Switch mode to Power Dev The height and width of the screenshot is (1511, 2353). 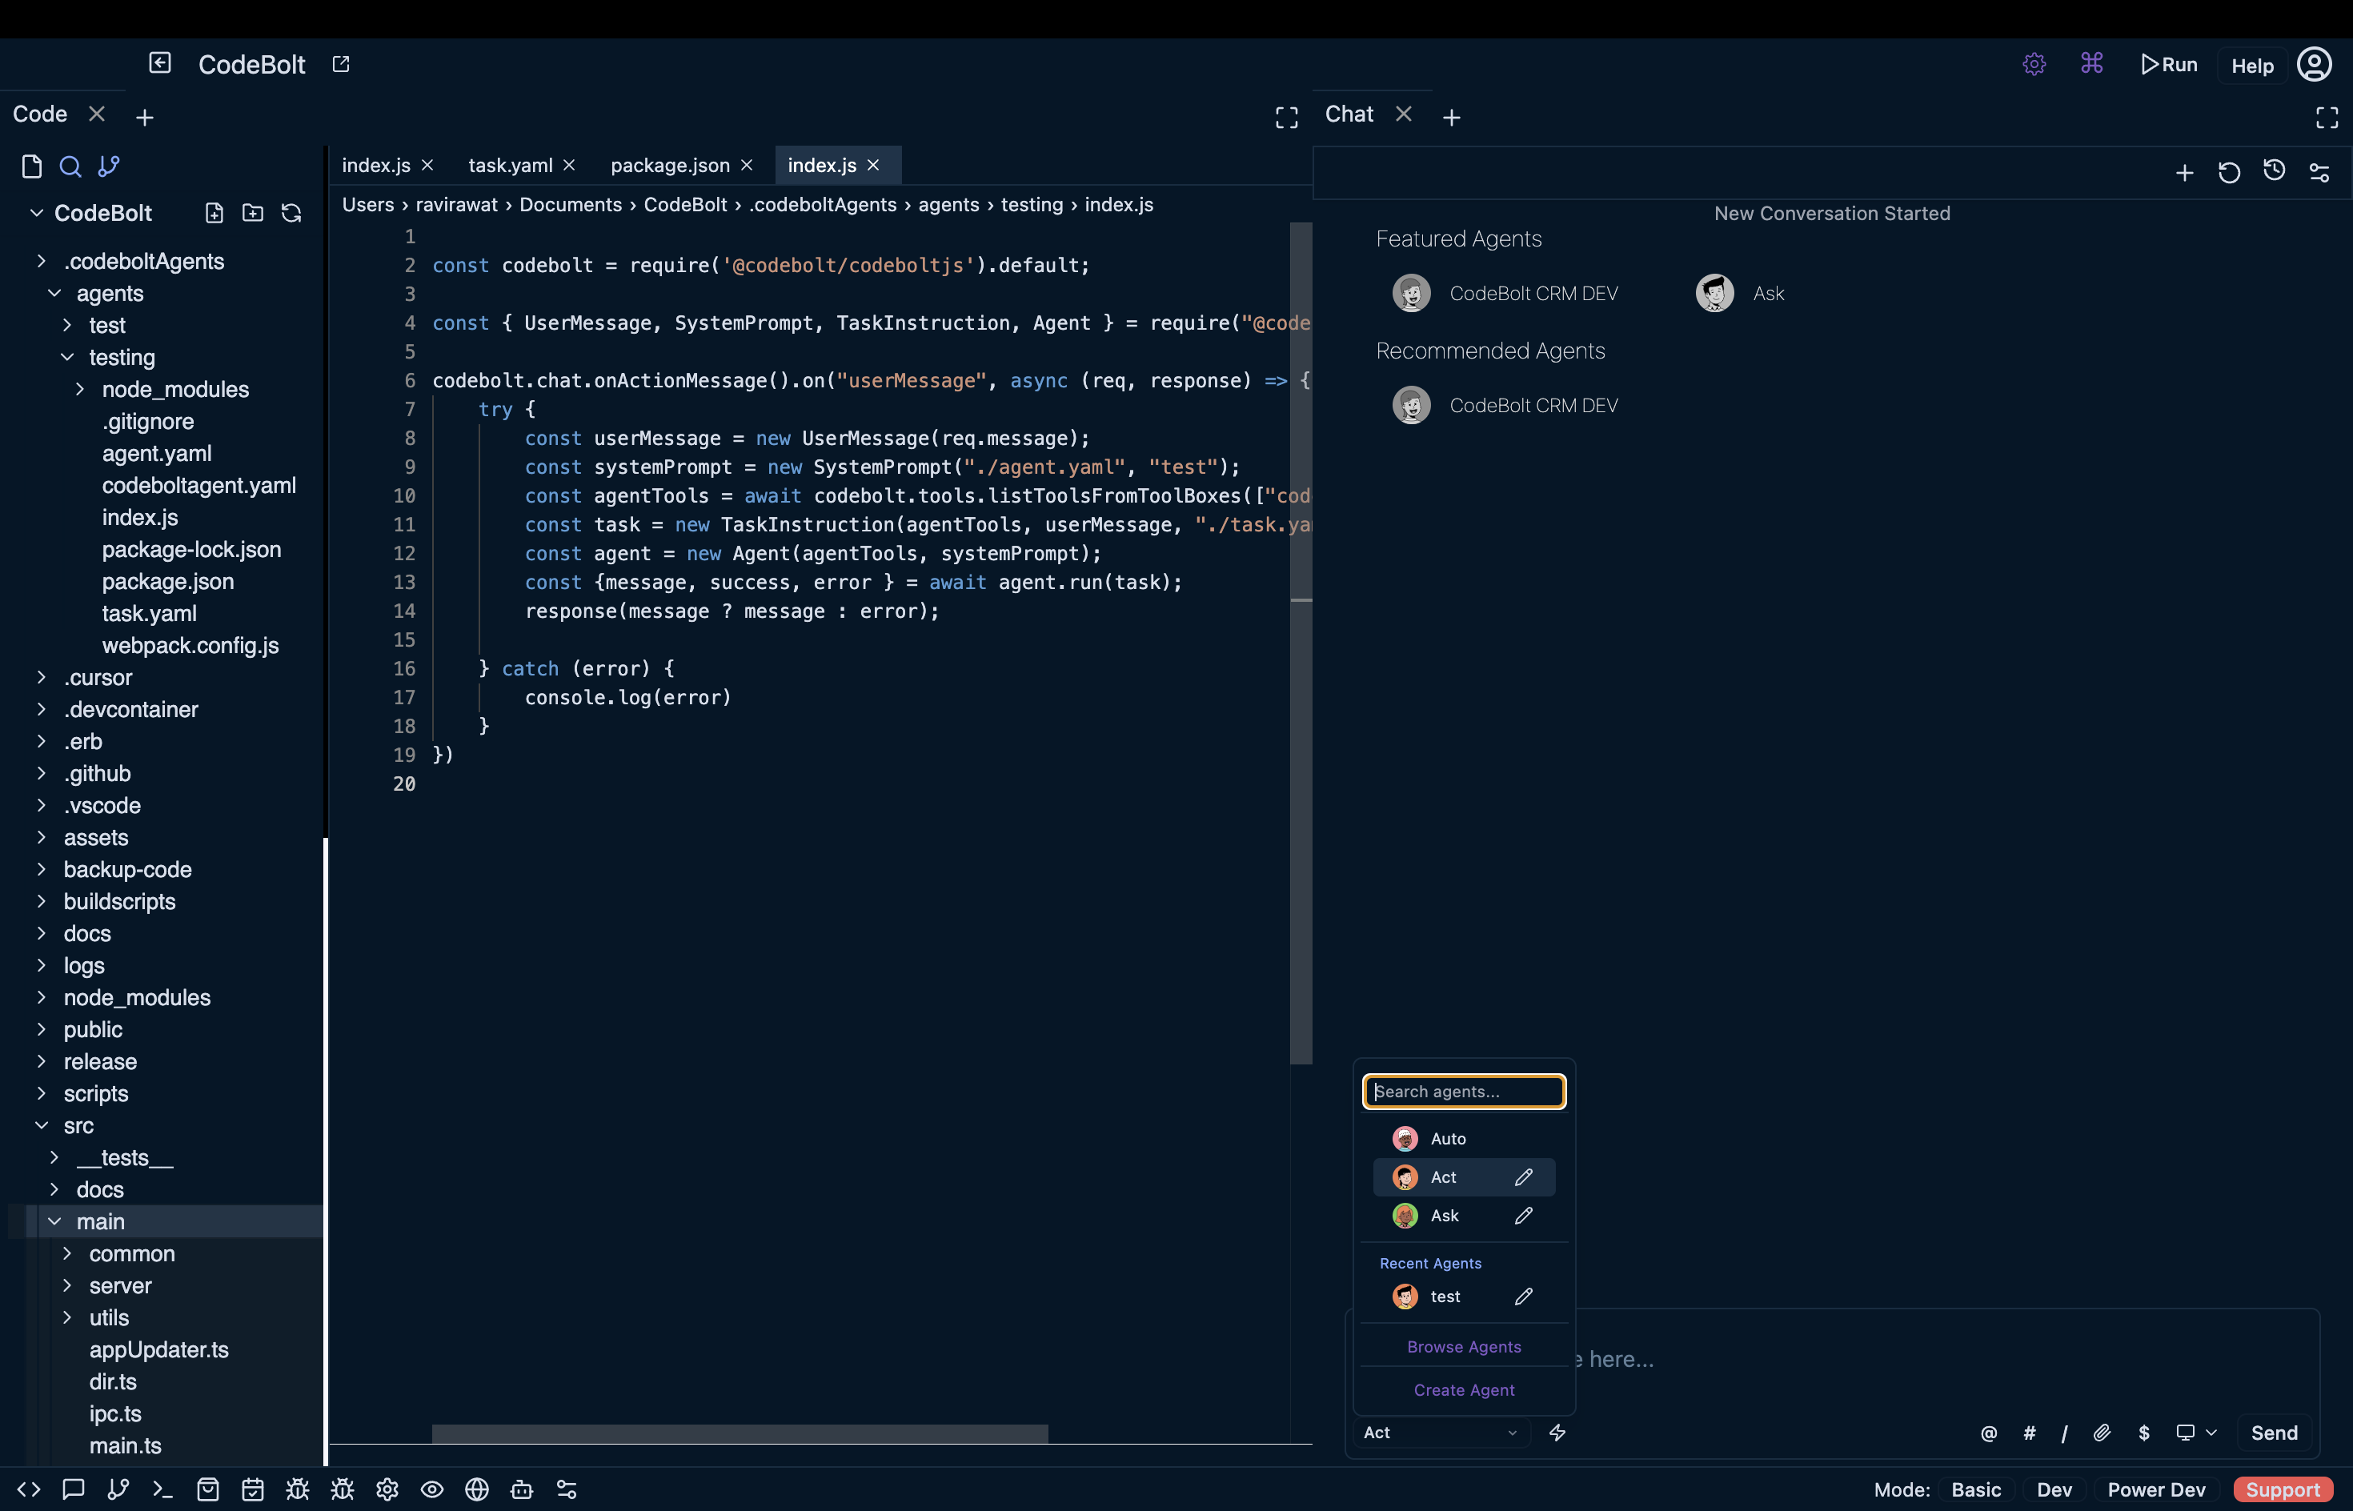point(2156,1489)
